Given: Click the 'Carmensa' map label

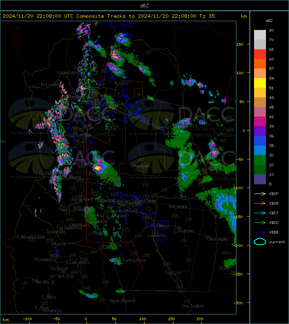Looking at the screenshot, I should 157,235.
